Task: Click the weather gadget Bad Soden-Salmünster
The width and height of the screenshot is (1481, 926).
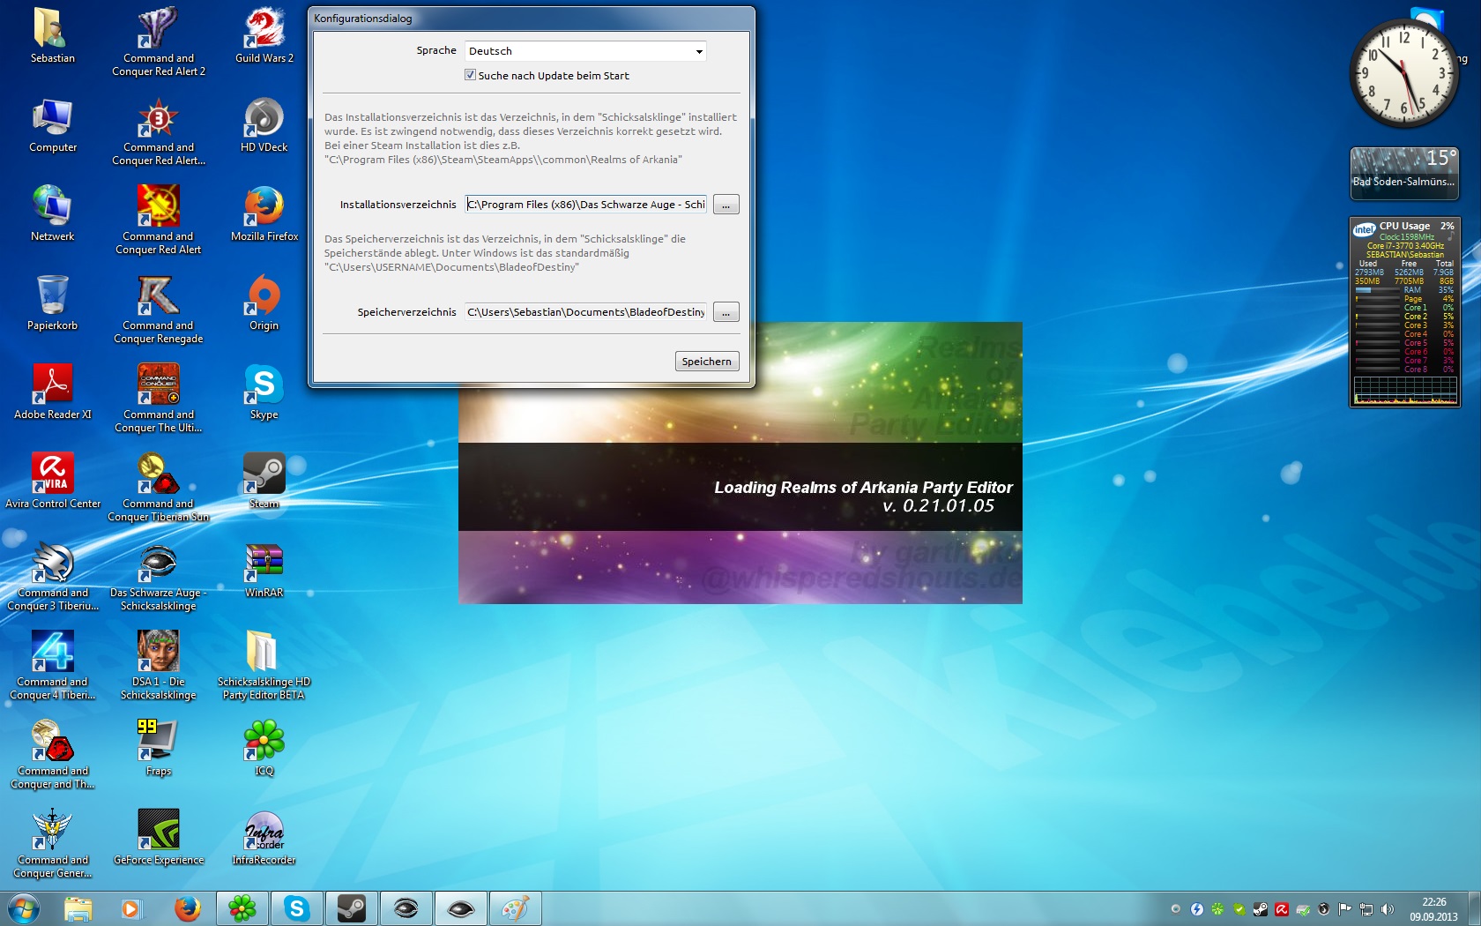Action: click(x=1404, y=174)
